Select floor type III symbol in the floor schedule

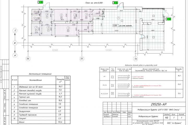tap(112, 93)
